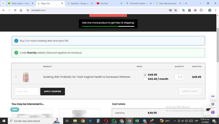The height and width of the screenshot is (124, 219).
Task: Open the Chrome three-dot menu
Action: pos(216,10)
